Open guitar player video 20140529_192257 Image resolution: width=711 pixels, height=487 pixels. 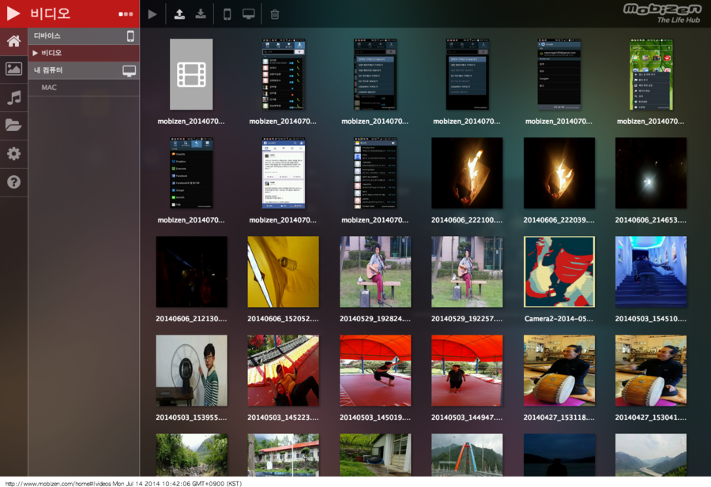tap(467, 272)
